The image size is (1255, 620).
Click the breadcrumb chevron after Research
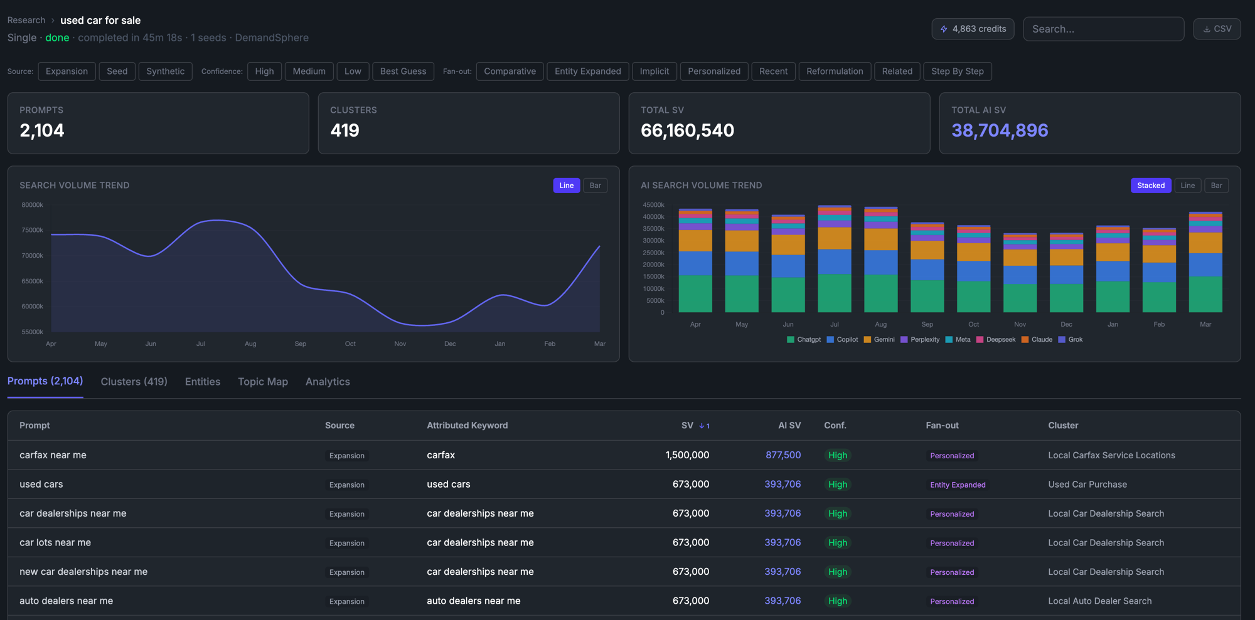click(52, 20)
